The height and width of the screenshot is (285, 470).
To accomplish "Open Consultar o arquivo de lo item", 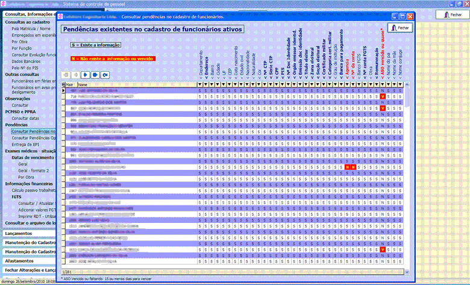I will tap(30, 224).
